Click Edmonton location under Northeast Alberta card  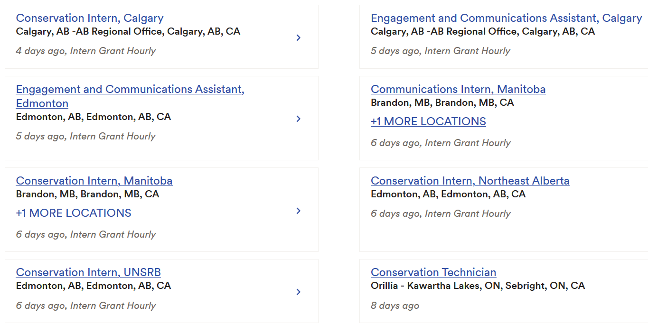point(448,194)
